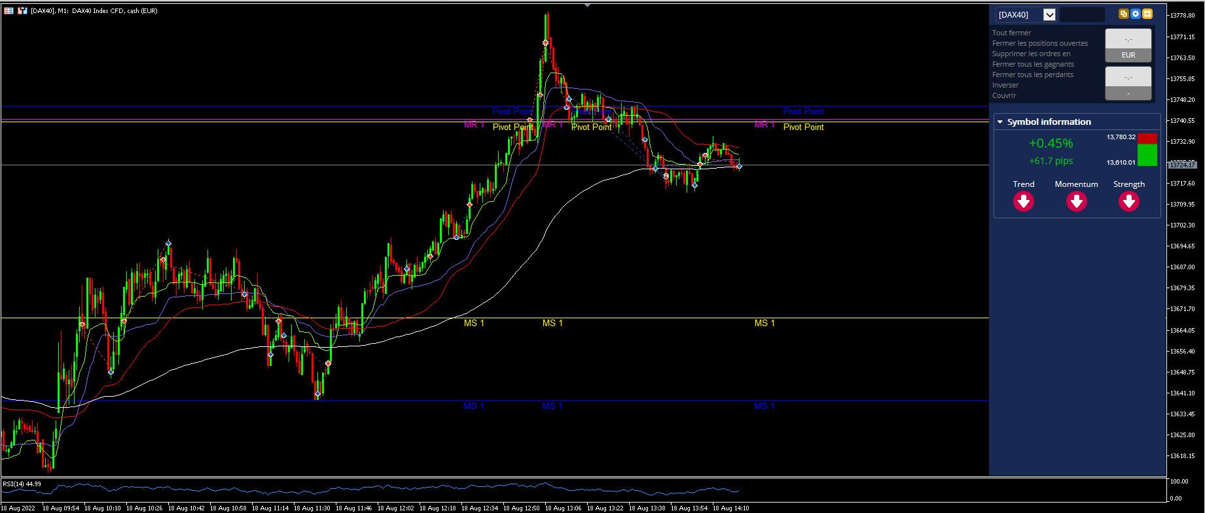Click the red-green daily range bar
Viewport: 1205px width, 513px height.
(1147, 150)
